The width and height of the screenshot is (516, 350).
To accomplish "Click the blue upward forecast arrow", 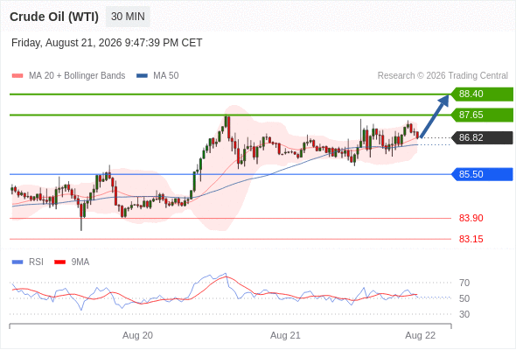I will pyautogui.click(x=435, y=115).
